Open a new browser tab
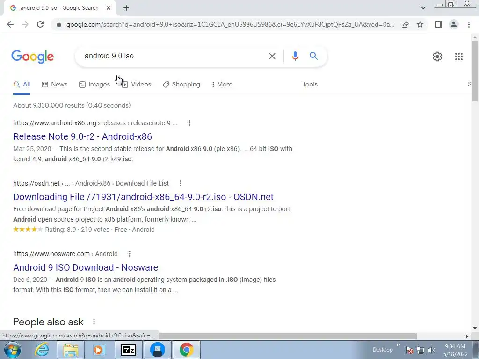The width and height of the screenshot is (479, 359). click(x=126, y=8)
